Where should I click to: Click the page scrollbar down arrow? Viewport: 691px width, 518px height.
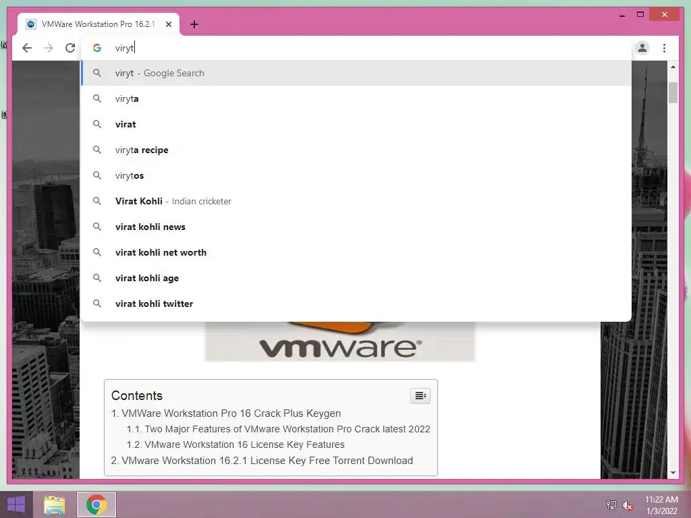(x=673, y=473)
